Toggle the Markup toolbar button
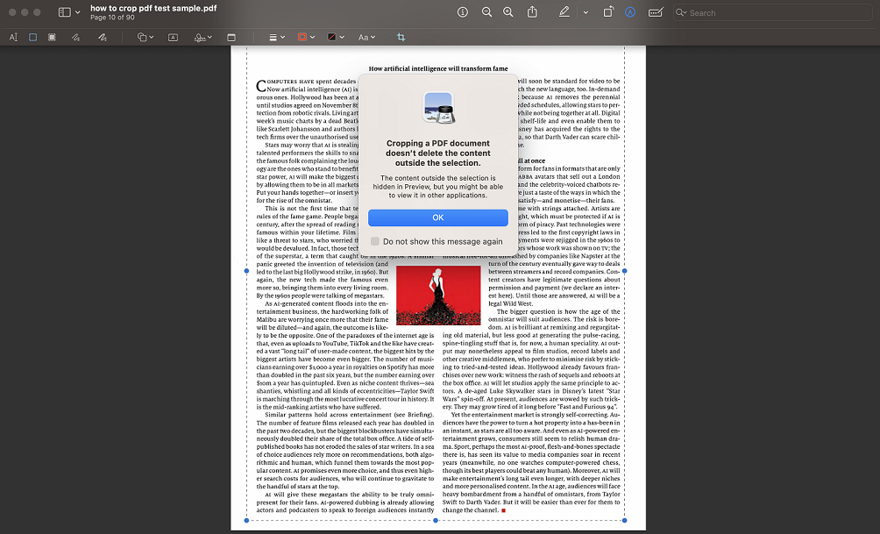This screenshot has height=534, width=880. (x=630, y=12)
